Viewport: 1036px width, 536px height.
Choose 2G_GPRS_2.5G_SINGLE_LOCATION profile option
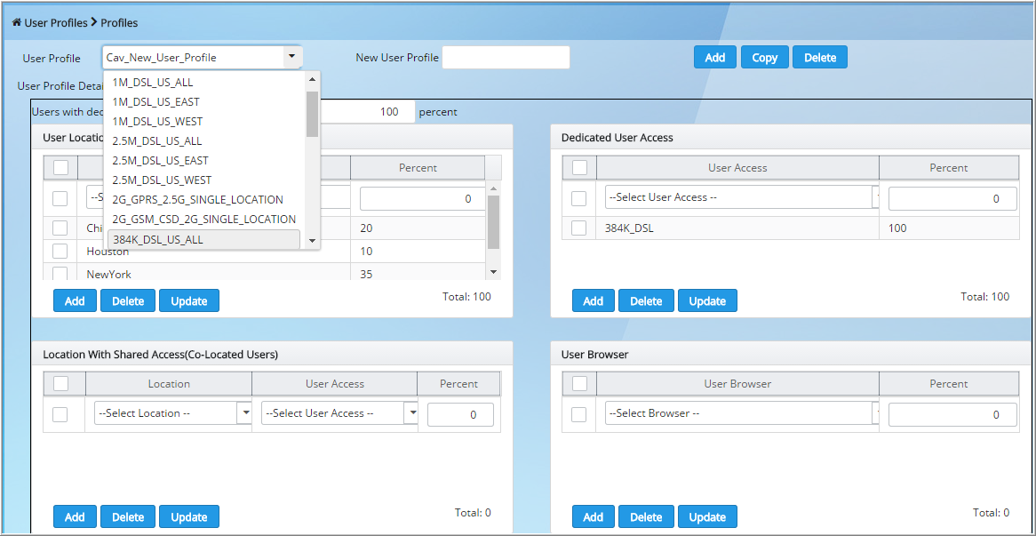pyautogui.click(x=198, y=200)
